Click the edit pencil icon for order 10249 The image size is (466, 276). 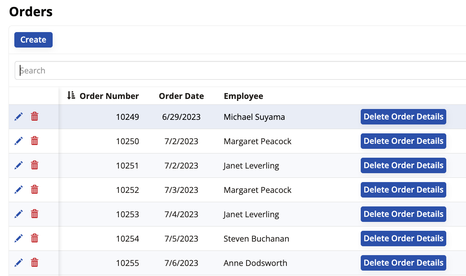(19, 116)
